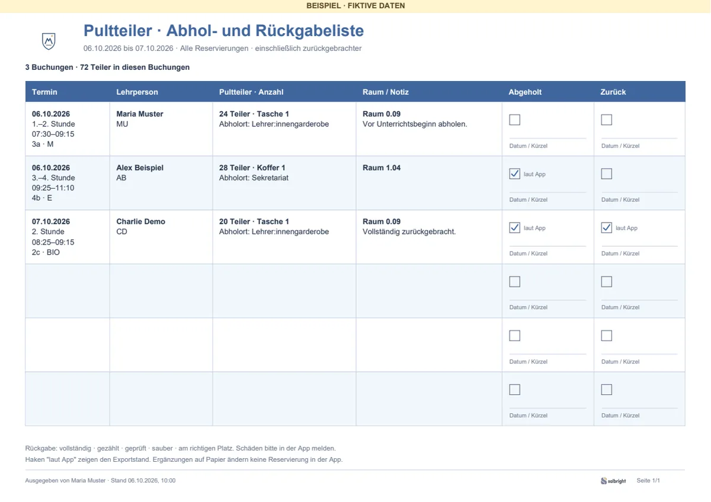Tick Zurück checkbox in second empty row

pyautogui.click(x=607, y=336)
